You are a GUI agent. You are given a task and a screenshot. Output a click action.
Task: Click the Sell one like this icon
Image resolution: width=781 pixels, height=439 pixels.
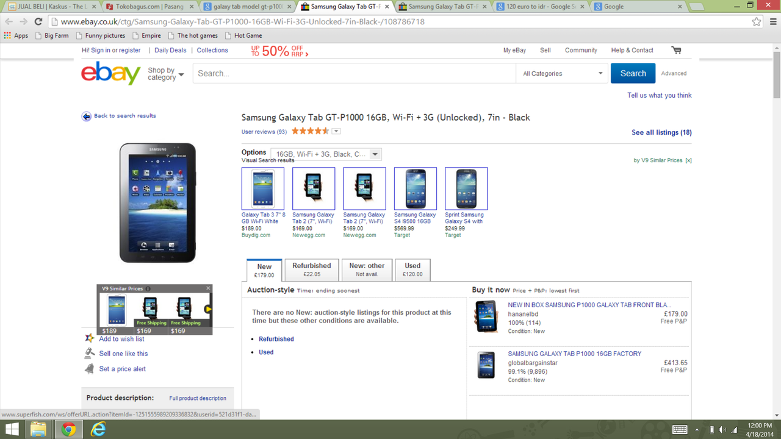pos(90,353)
